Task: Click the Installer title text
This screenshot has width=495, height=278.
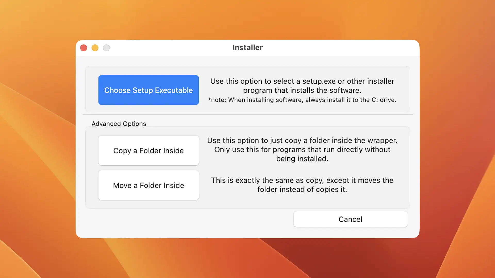Action: click(247, 48)
